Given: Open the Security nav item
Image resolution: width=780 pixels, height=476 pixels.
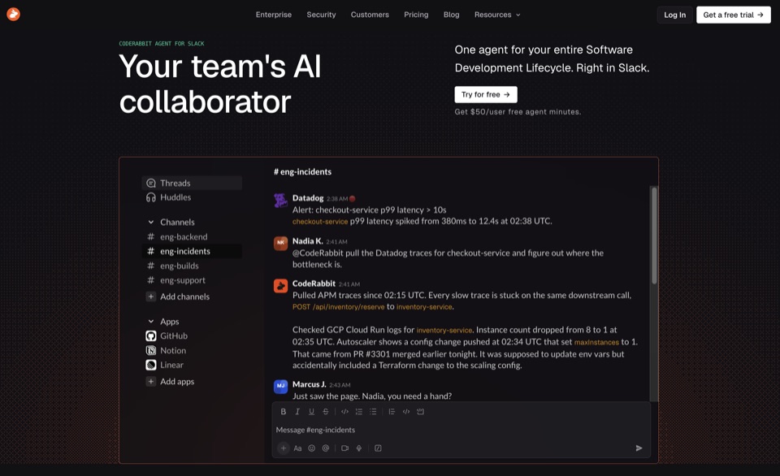Looking at the screenshot, I should [x=321, y=15].
